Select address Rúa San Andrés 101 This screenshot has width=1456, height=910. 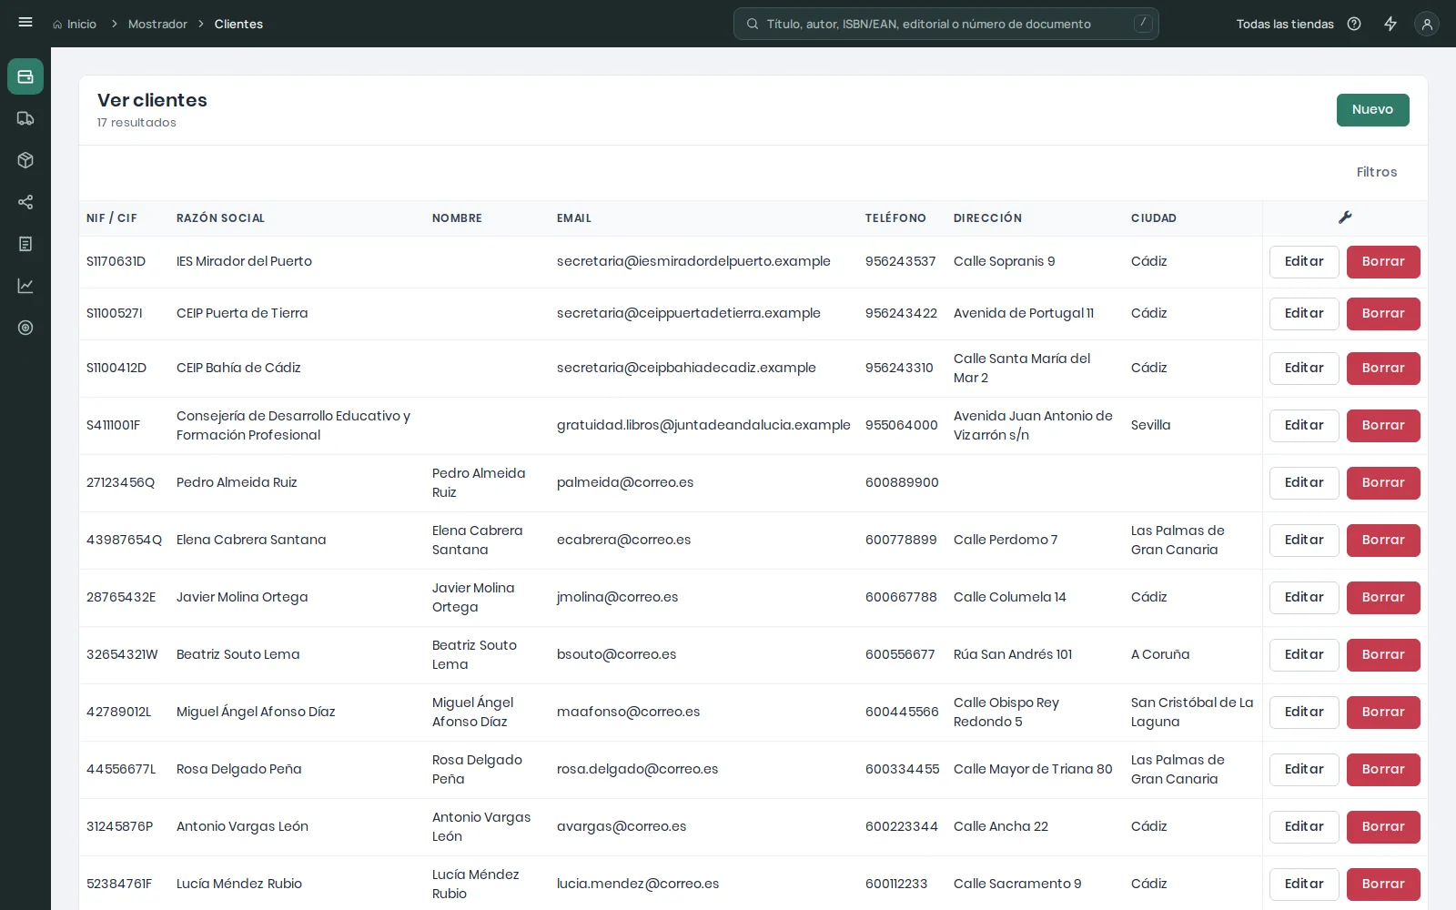[1013, 654]
